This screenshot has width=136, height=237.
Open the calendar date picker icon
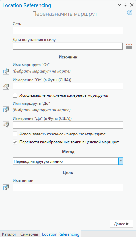click(x=129, y=46)
